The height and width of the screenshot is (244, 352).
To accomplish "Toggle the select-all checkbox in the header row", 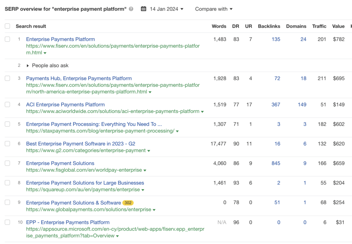I will coord(8,26).
